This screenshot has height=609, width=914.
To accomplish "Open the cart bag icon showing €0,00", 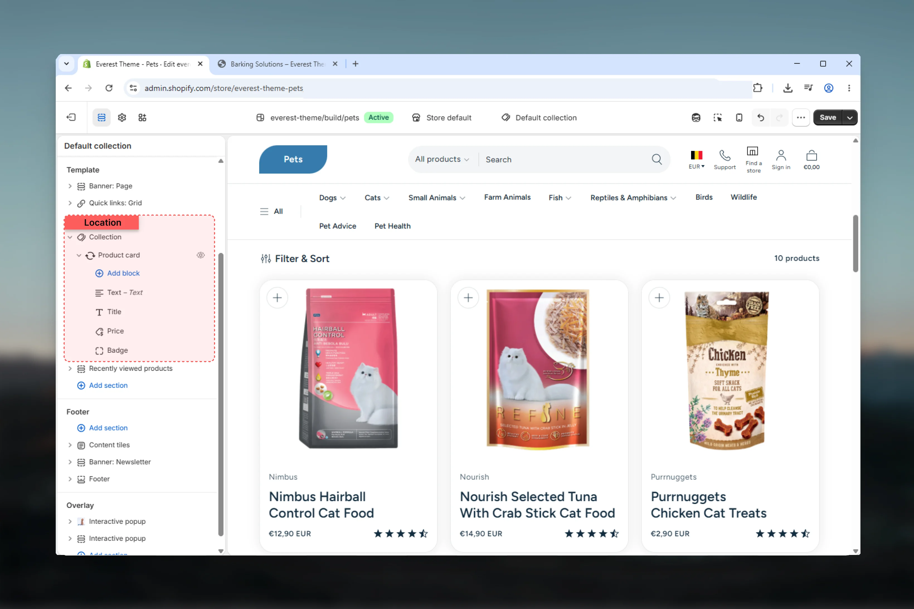I will [x=811, y=156].
